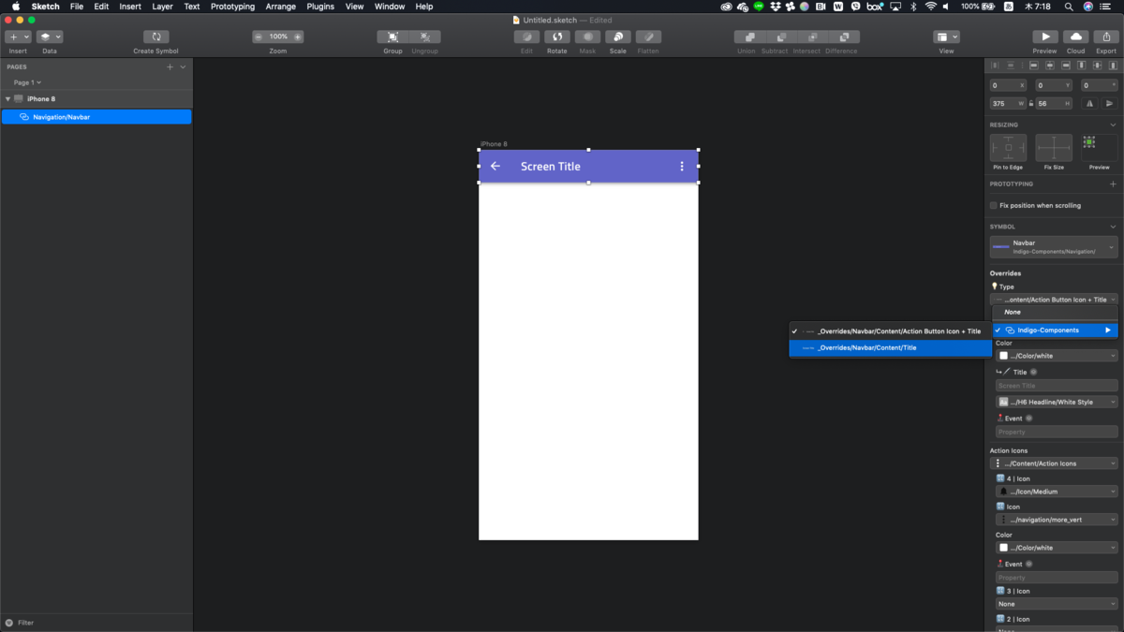This screenshot has height=632, width=1124.
Task: Collapse the iPhone 8 artboard in the layer list
Action: [7, 99]
